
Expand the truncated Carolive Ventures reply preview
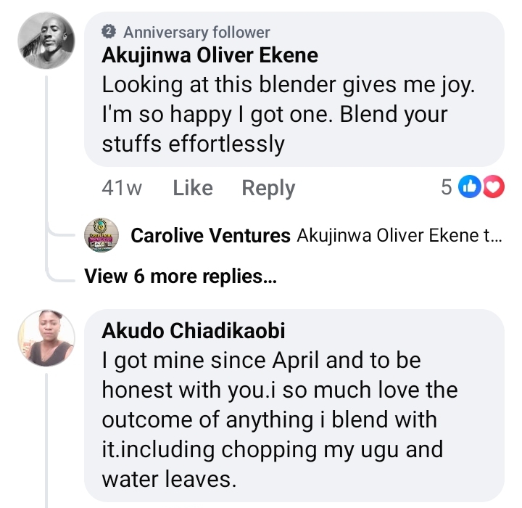[397, 236]
